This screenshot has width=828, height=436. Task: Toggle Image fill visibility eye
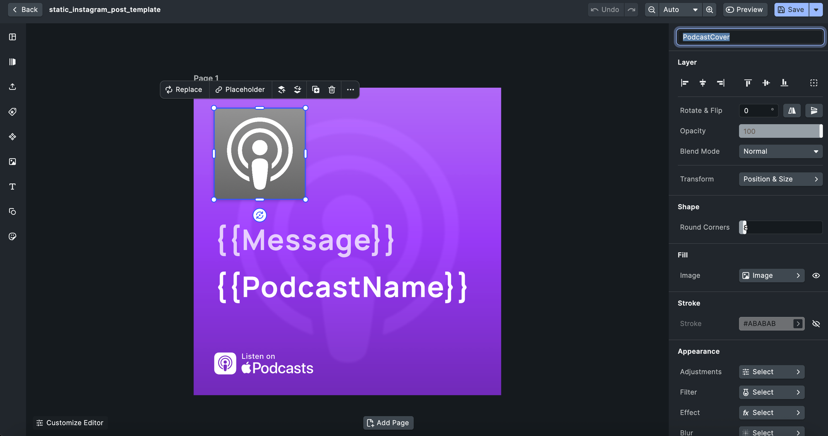(x=816, y=275)
